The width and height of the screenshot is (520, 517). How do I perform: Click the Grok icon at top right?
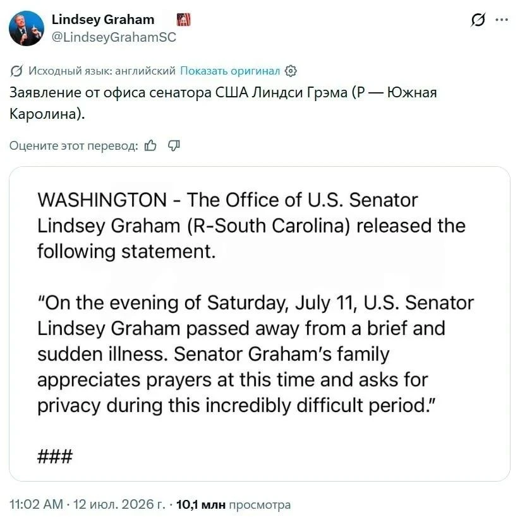478,20
